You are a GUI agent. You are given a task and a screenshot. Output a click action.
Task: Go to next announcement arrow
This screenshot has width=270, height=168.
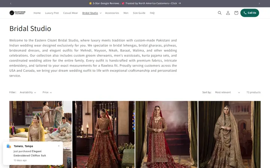259,3
